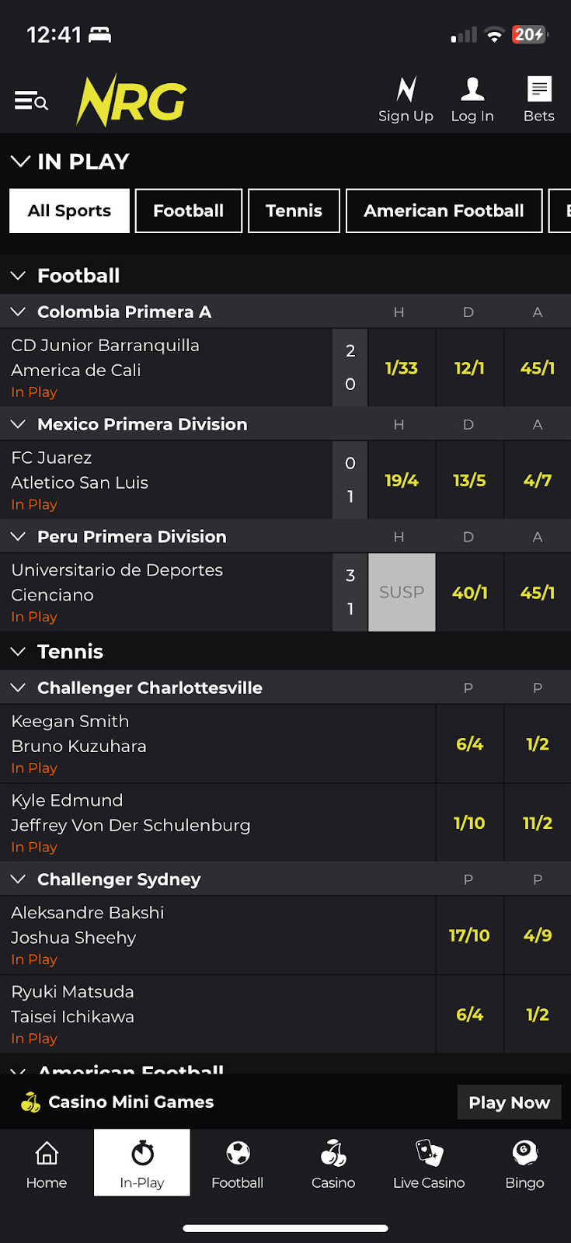Open Casino from the bottom bar
This screenshot has height=1243, width=571.
click(333, 1164)
